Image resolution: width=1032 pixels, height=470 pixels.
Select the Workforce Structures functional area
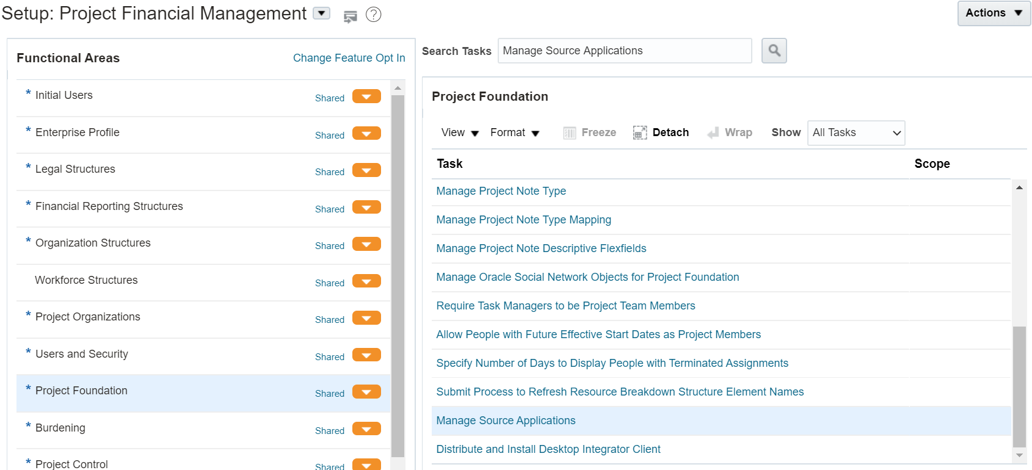(x=86, y=280)
